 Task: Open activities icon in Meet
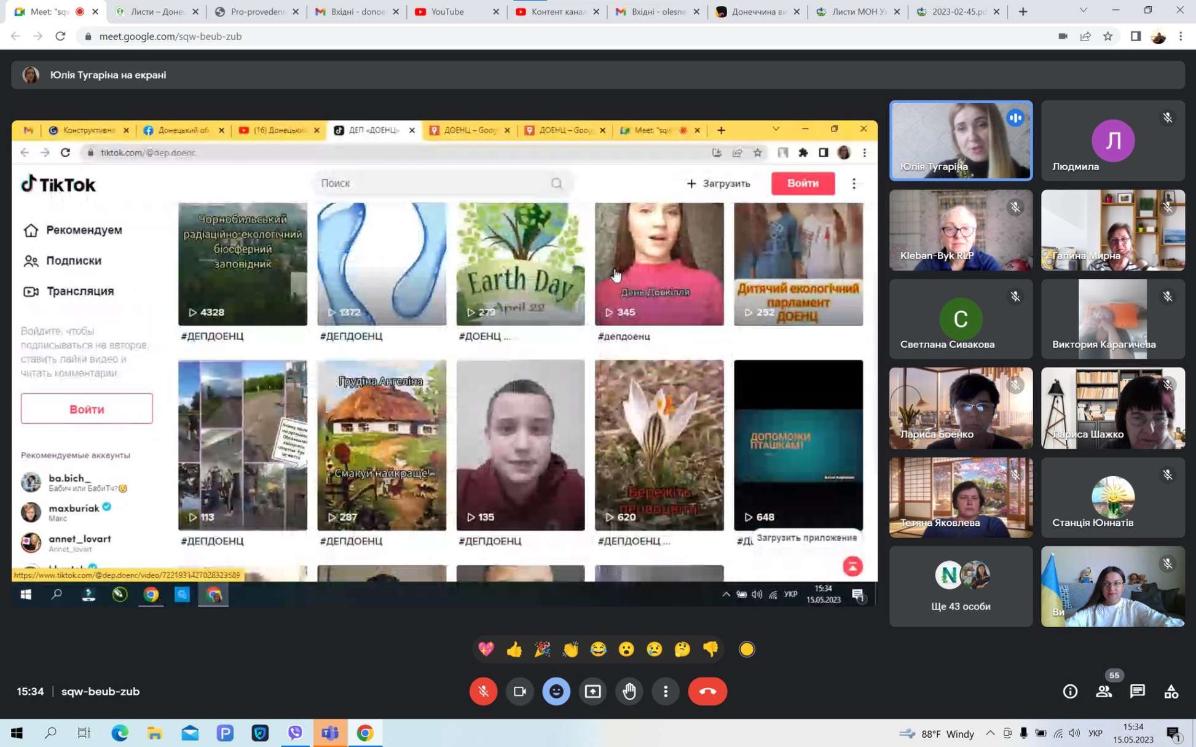1171,691
